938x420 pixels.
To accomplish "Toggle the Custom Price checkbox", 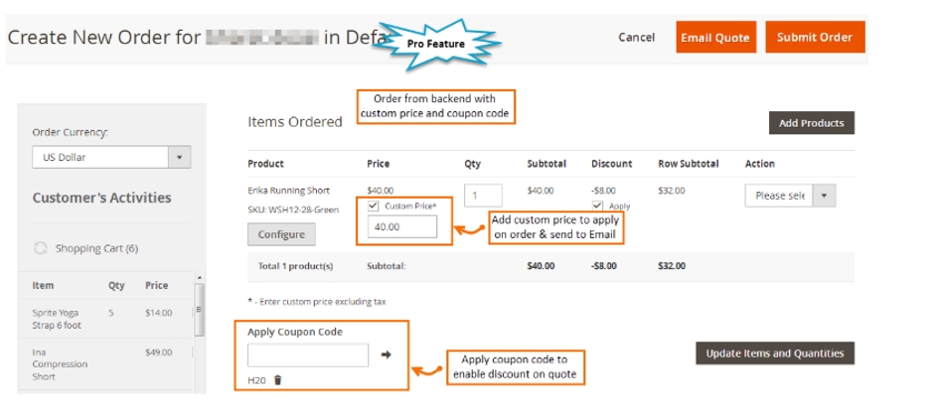I will (373, 206).
